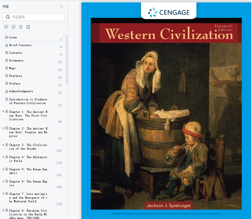Click the bookmark icon beside Chapter 3
The image size is (252, 219).
point(7,145)
